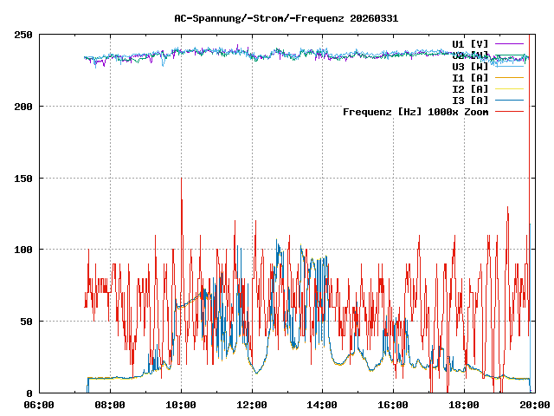Select the 200 y-axis tick label
The width and height of the screenshot is (554, 416).
click(23, 107)
